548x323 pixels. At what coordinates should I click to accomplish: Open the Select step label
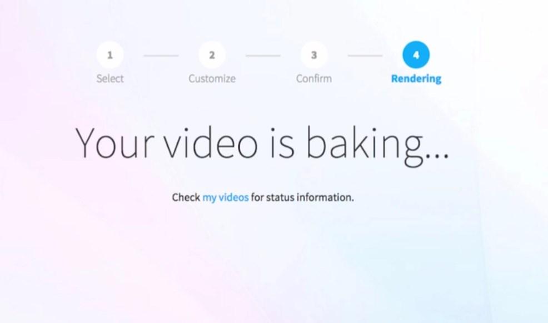point(109,78)
